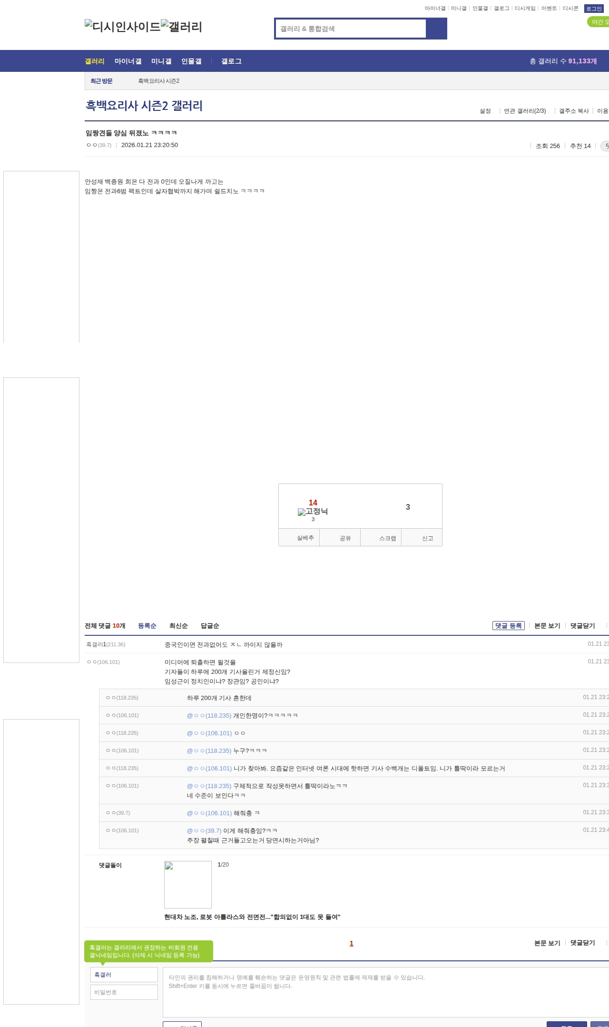The width and height of the screenshot is (609, 1027).
Task: Open the 디시콘 link
Action: [570, 9]
